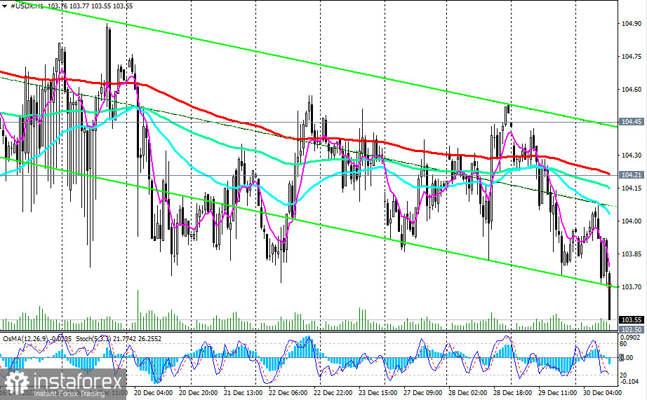Image resolution: width=647 pixels, height=400 pixels.
Task: Select the current price 103.55 black label
Action: click(632, 320)
